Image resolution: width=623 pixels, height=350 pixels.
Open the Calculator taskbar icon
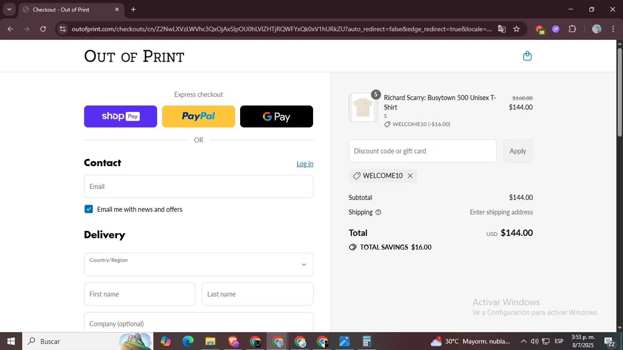point(367,341)
